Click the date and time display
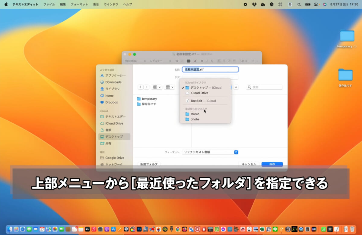Screen dimensions: 362x235 344,4
